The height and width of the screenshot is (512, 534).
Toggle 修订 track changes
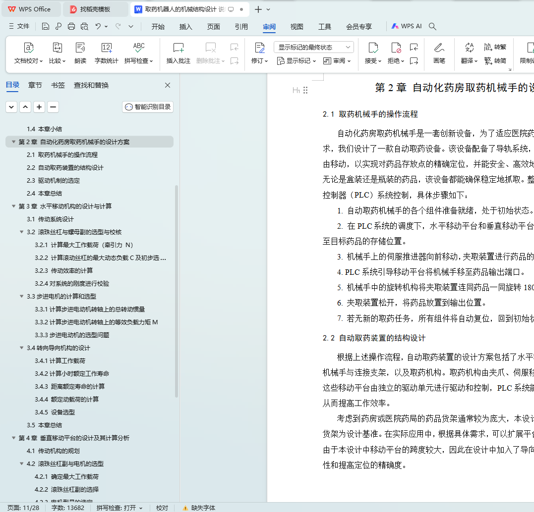[259, 53]
